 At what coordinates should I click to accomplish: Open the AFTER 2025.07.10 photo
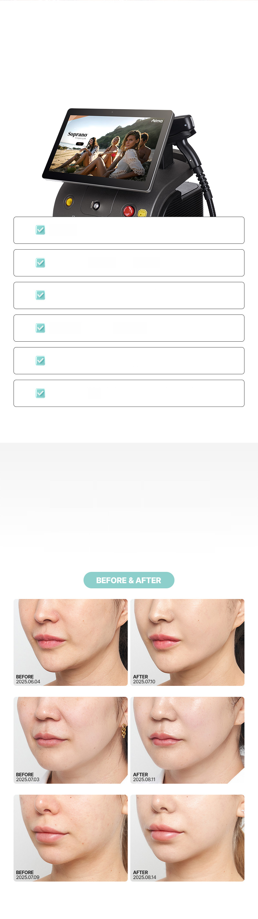tap(187, 642)
